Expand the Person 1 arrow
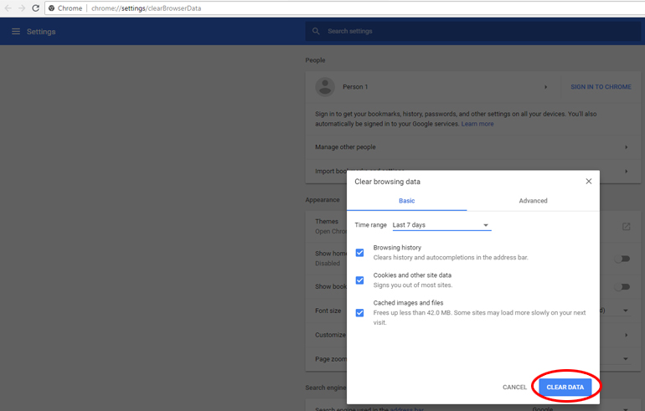 click(x=545, y=87)
